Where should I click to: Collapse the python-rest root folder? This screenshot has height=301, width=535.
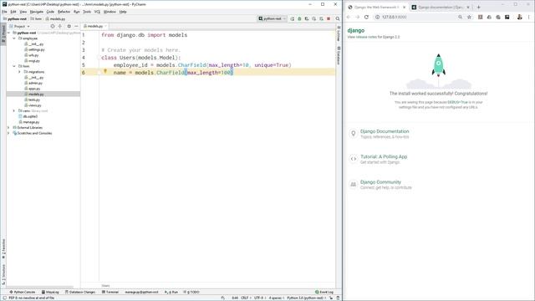click(9, 33)
